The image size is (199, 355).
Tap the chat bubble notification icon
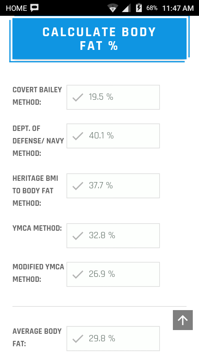click(x=34, y=8)
